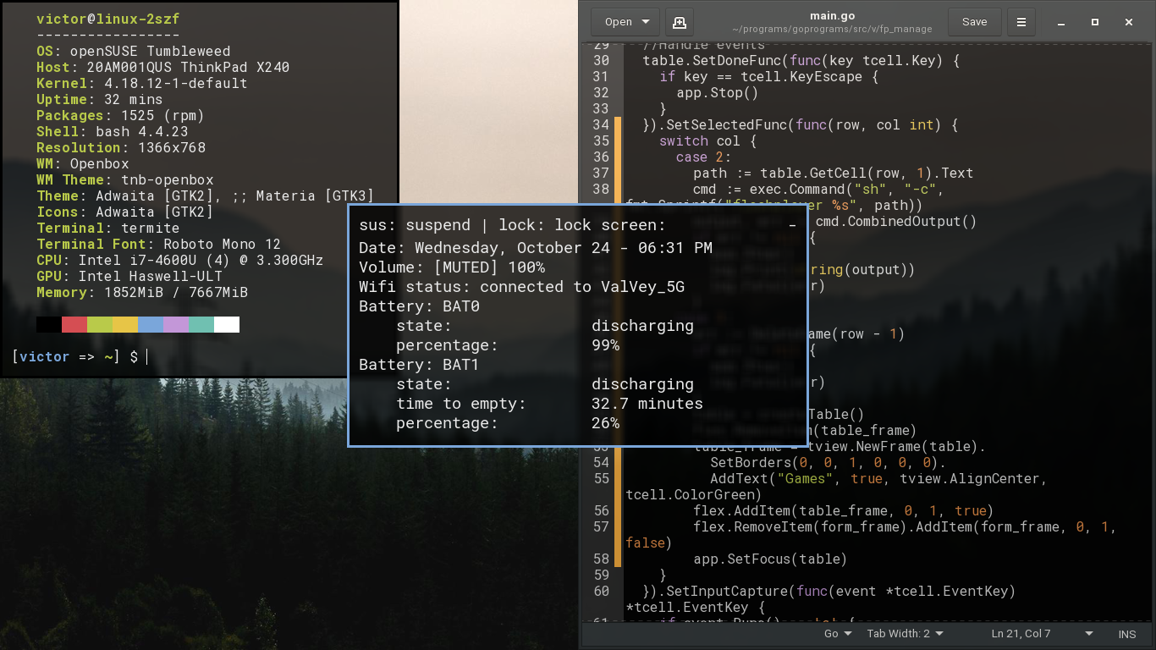Image resolution: width=1156 pixels, height=650 pixels.
Task: Click the WM Theme: tnb-openbox line
Action: (x=125, y=179)
